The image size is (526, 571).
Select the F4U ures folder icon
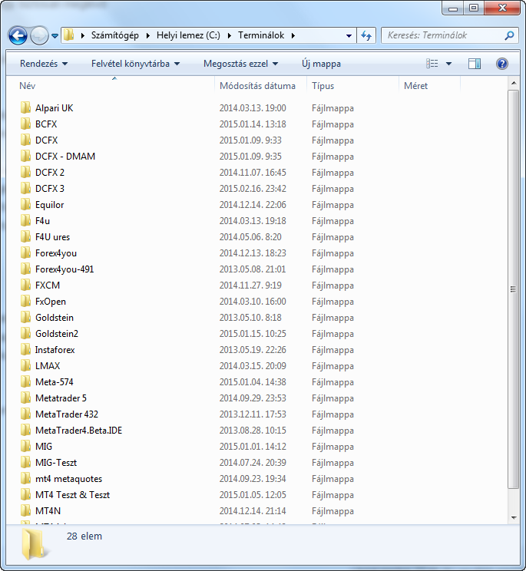coord(25,236)
